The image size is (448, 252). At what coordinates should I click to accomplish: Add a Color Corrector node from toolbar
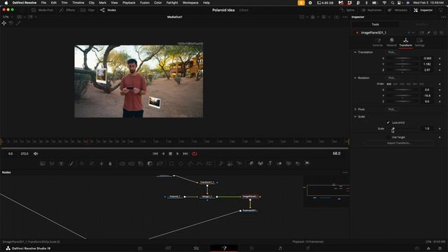(82, 163)
